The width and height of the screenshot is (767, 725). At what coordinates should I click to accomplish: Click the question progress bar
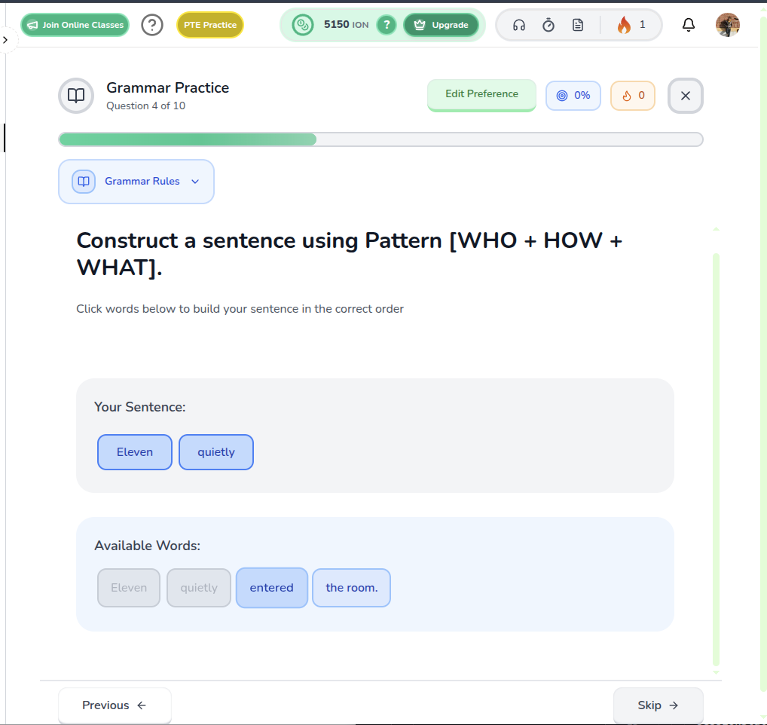pyautogui.click(x=380, y=139)
